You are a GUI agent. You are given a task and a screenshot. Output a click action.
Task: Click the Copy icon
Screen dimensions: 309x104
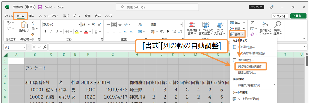tap(33, 29)
